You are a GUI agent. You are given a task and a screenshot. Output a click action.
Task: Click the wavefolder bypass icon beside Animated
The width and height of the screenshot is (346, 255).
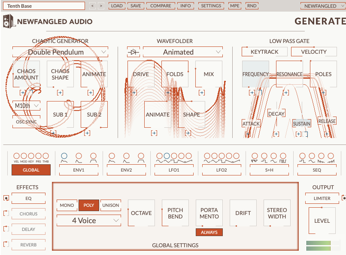[x=134, y=51]
